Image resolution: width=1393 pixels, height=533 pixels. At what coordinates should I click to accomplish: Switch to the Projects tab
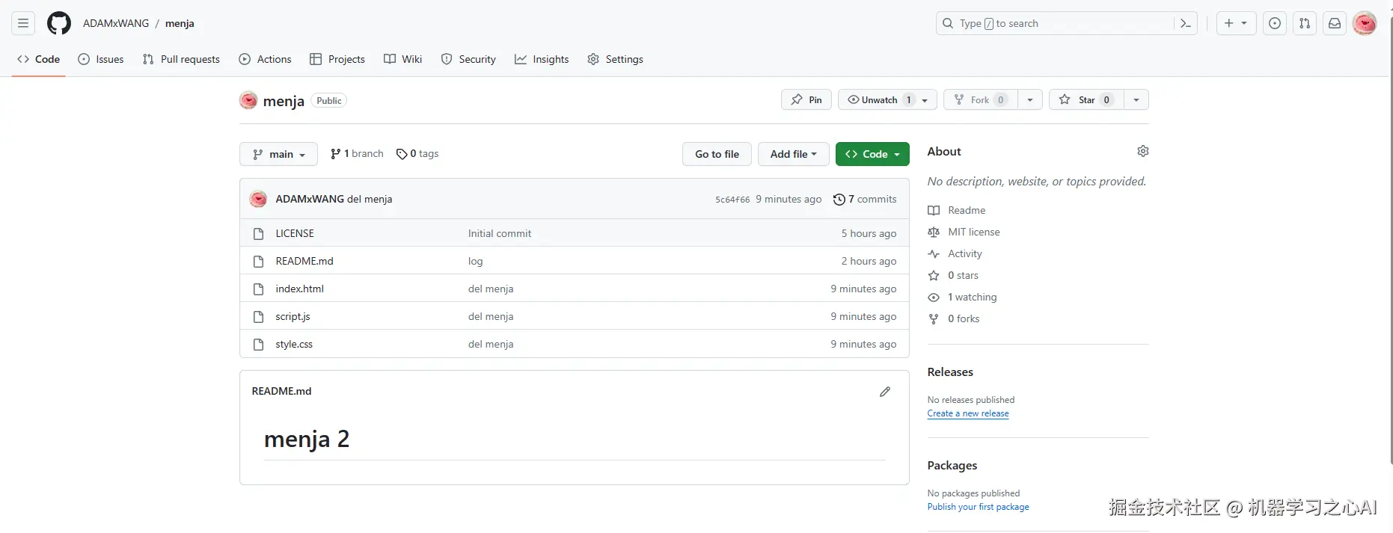(x=337, y=59)
